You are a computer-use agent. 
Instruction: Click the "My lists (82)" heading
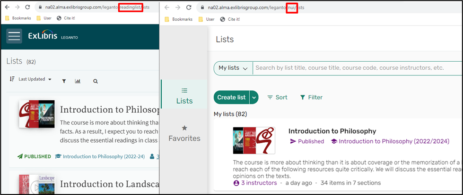(230, 114)
